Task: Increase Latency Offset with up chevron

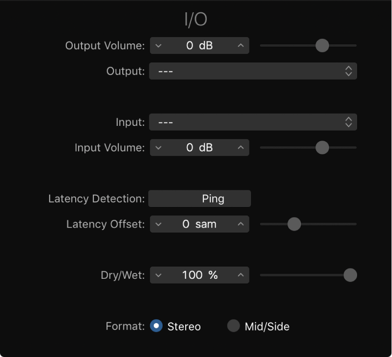Action: pos(240,224)
